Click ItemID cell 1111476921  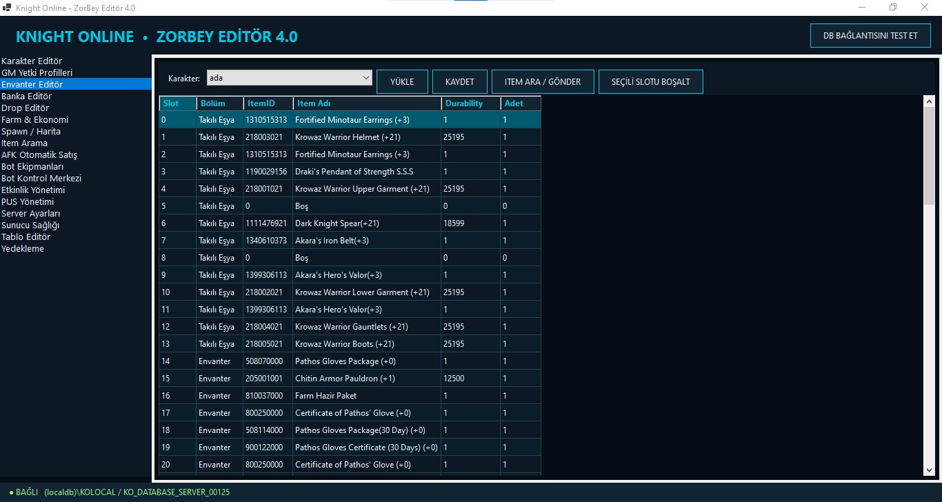coord(268,223)
